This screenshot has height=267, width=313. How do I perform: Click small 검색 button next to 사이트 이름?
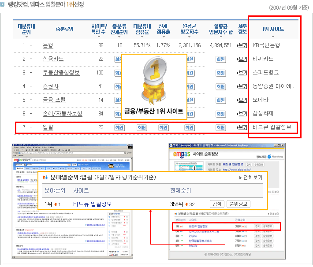coord(249,165)
